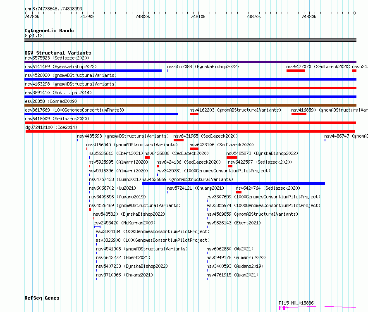Select the red nsv6431965 variant bar
Screen dimensions: 368x312
tap(179, 140)
